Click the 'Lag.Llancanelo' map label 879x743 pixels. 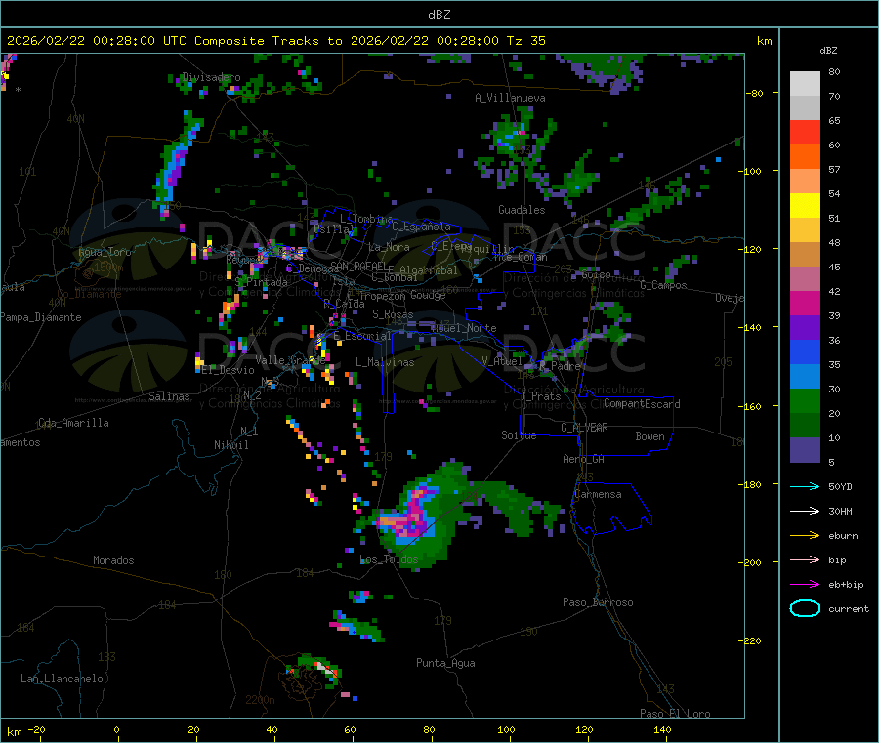(x=63, y=680)
